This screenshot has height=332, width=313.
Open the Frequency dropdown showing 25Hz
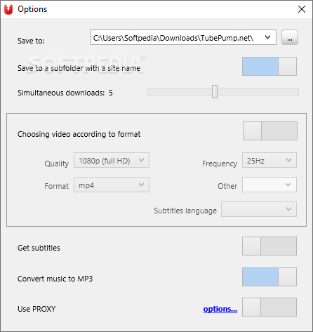coord(269,160)
